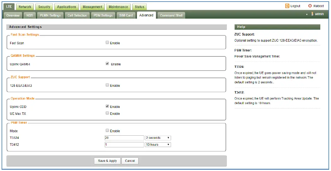Click the UE Max TX row label
This screenshot has height=171, width=331.
pos(18,114)
